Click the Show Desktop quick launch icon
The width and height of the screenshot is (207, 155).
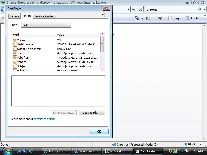(19, 151)
